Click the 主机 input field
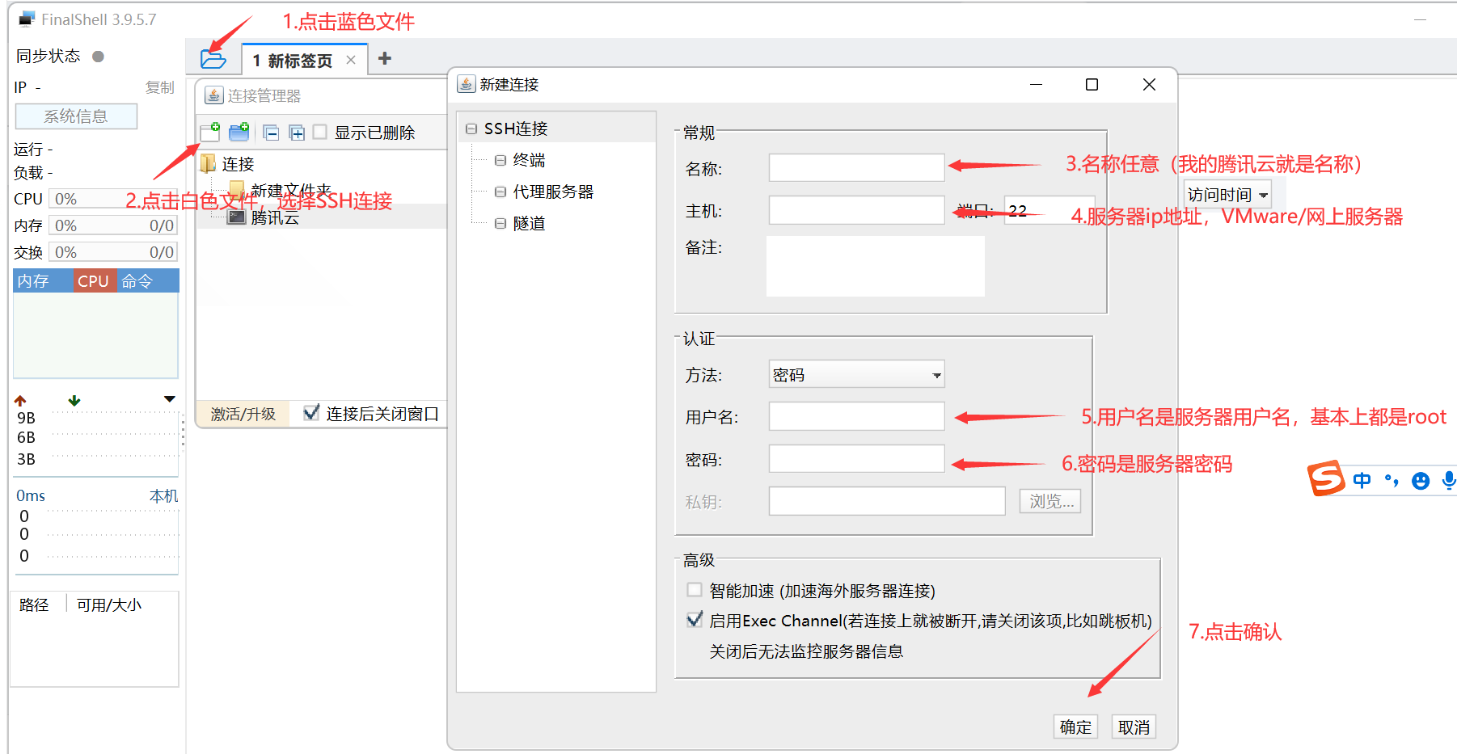This screenshot has height=754, width=1457. click(856, 210)
